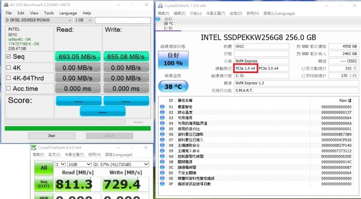Click the 4558 GB total reads value
The image size is (361, 199).
click(x=344, y=46)
